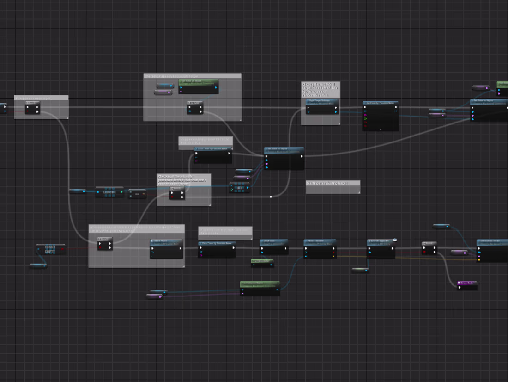508x382 pixels.
Task: Click the exec input pin on the Predict Location node
Action: point(305,248)
